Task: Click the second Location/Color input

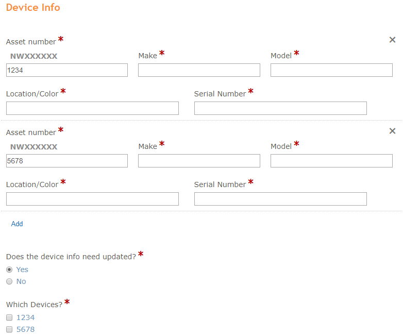Action: click(93, 199)
